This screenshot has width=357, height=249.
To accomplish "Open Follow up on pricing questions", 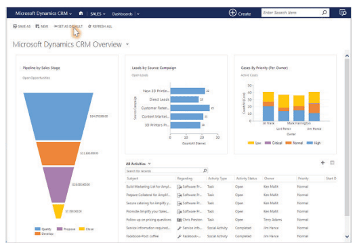I will 148,220.
